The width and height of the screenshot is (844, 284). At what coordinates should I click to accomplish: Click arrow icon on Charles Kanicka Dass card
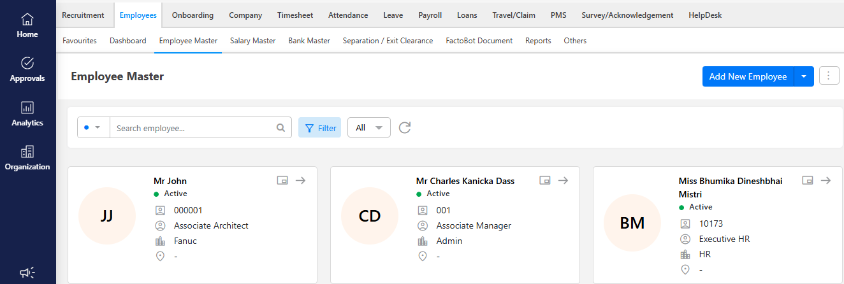pyautogui.click(x=563, y=181)
